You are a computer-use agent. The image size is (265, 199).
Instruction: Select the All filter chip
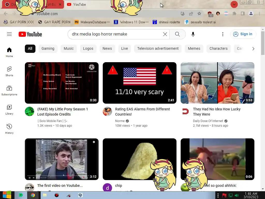point(30,48)
